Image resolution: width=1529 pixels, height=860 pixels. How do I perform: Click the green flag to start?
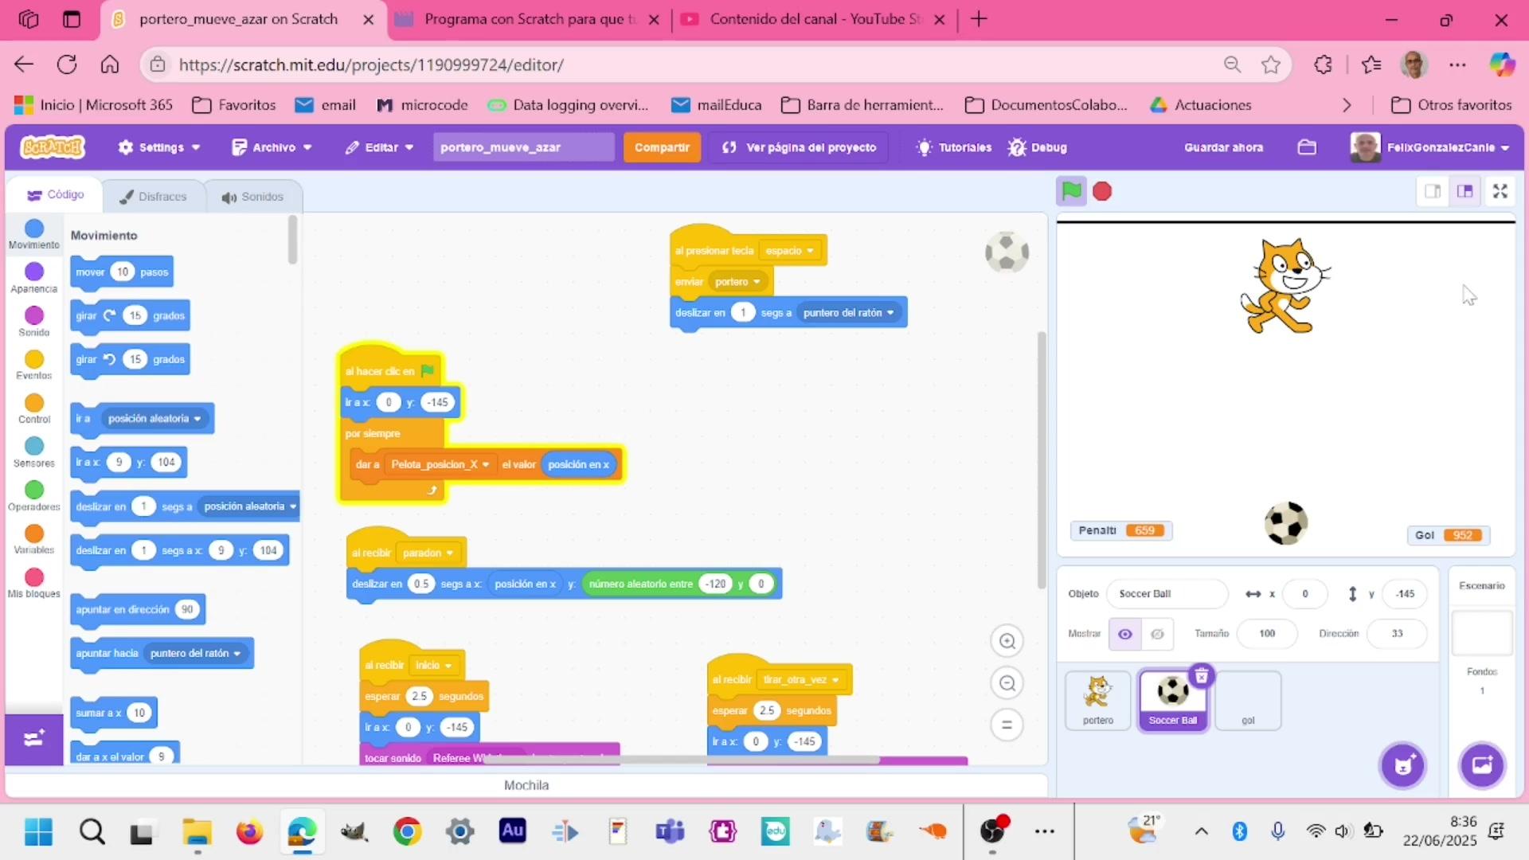(1071, 191)
